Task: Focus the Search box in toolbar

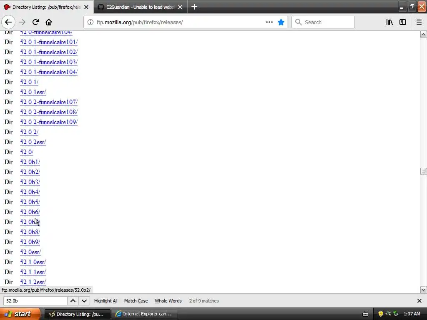Action: pyautogui.click(x=323, y=22)
